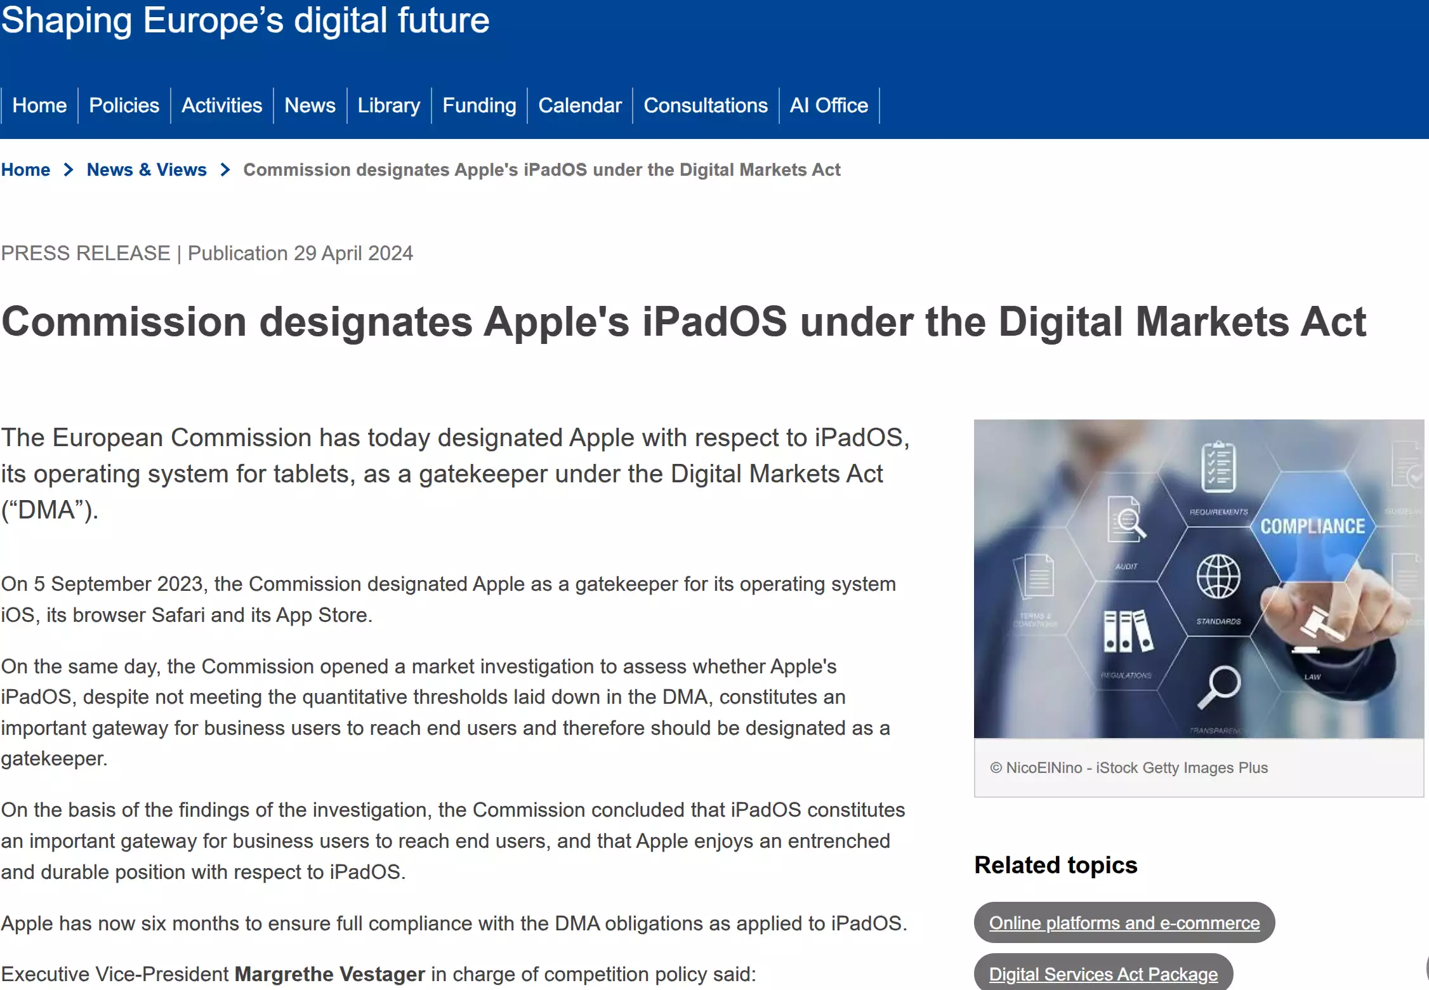
Task: Click paragraph starting 'On the basis of the findings'
Action: coord(453,841)
